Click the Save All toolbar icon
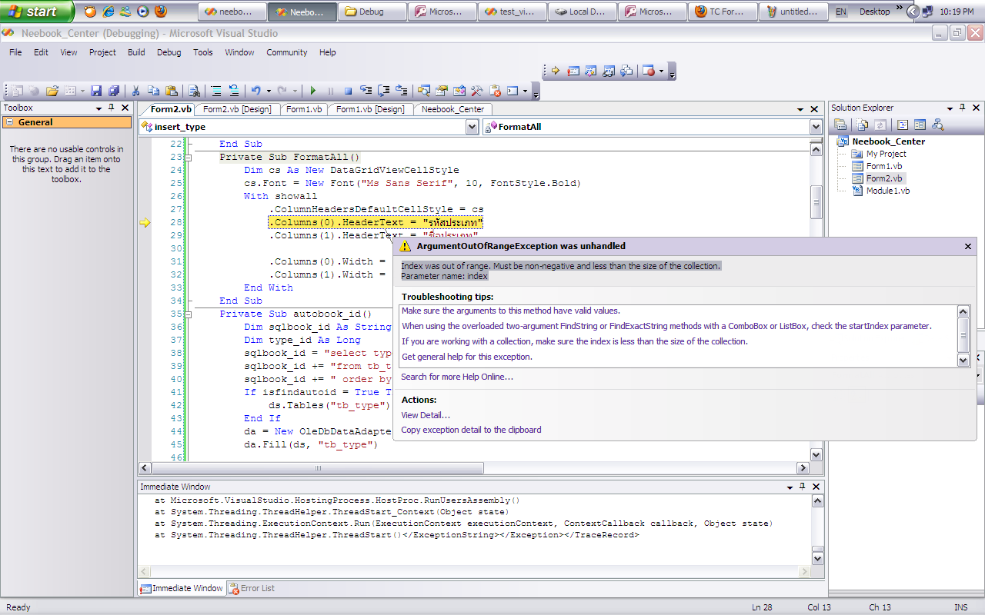 tap(114, 91)
